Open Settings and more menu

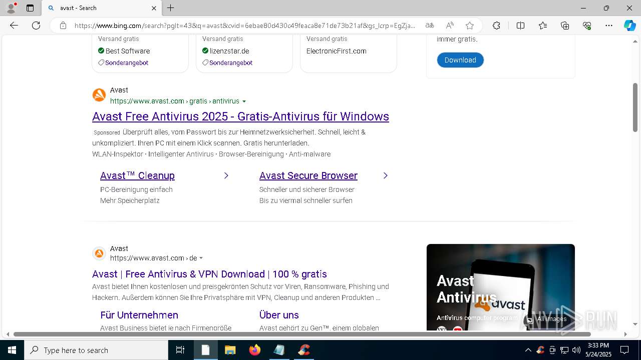click(x=609, y=25)
